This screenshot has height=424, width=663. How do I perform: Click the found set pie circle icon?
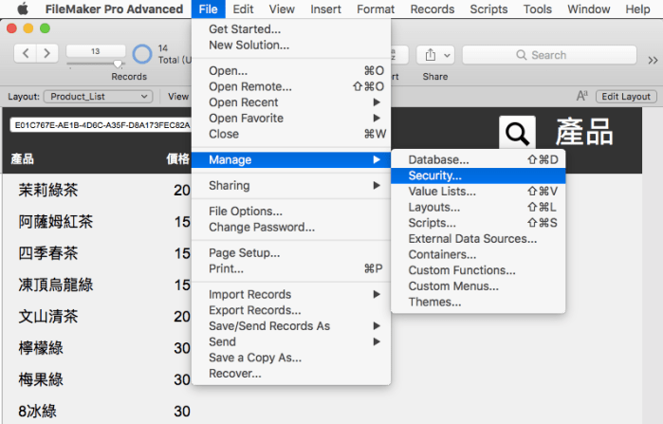click(142, 54)
